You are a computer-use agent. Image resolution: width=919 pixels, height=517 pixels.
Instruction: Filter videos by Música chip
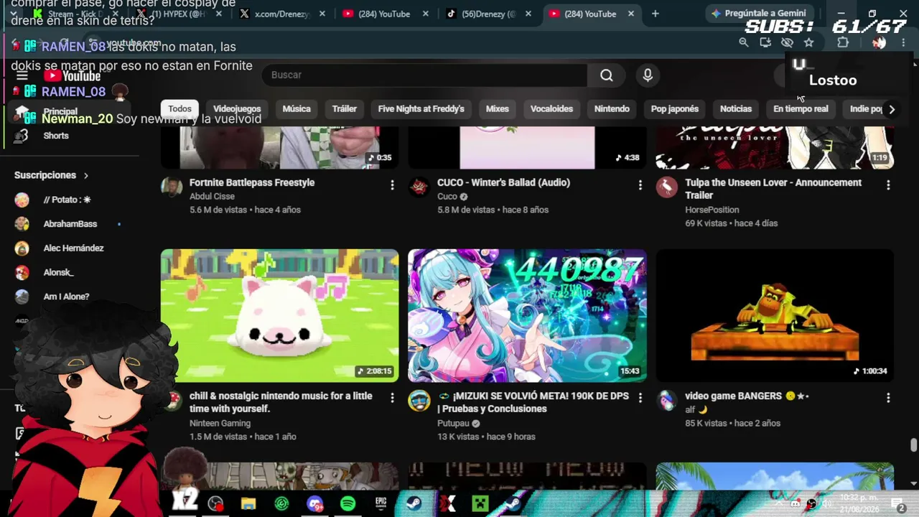(297, 109)
